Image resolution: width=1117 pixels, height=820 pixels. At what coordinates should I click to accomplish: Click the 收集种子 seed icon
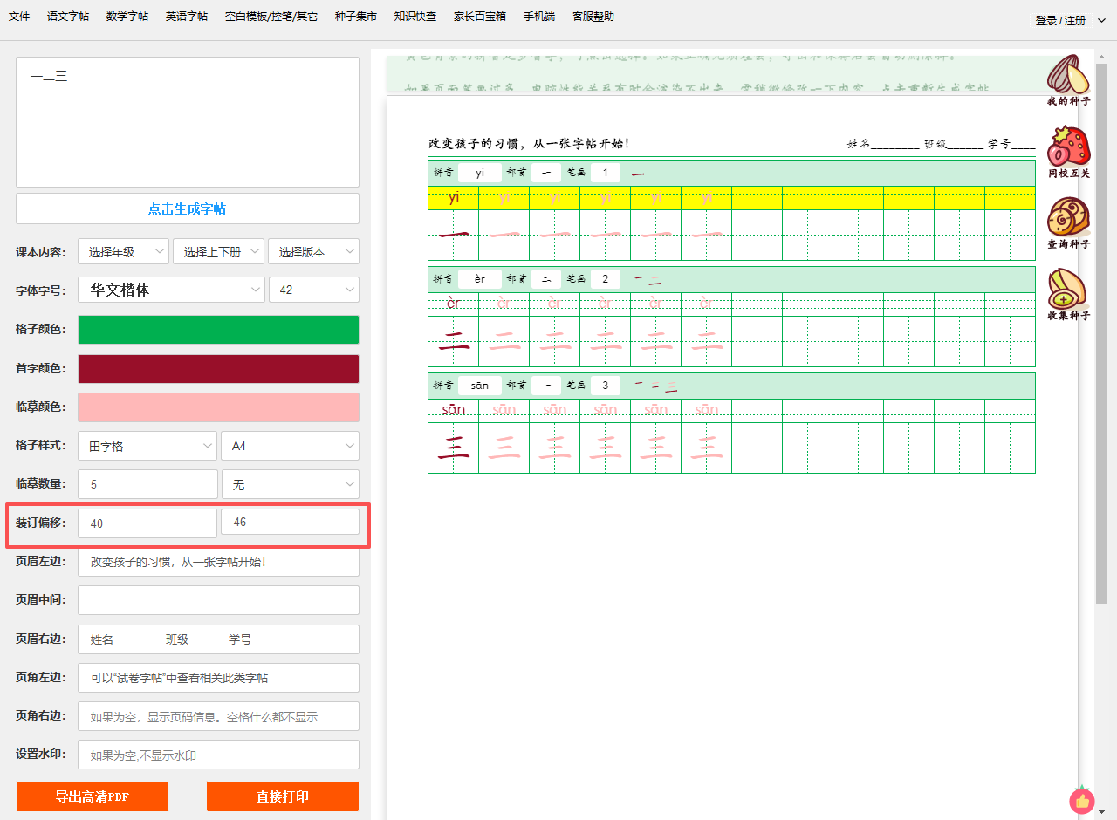coord(1068,290)
